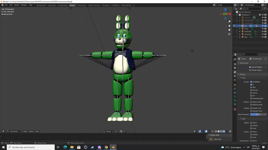Add a workspace with the plus button

click(x=134, y=5)
